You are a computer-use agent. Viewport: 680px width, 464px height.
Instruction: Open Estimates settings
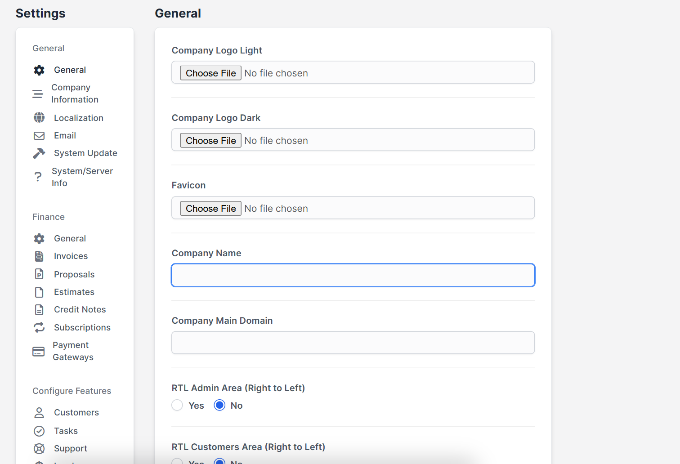74,292
